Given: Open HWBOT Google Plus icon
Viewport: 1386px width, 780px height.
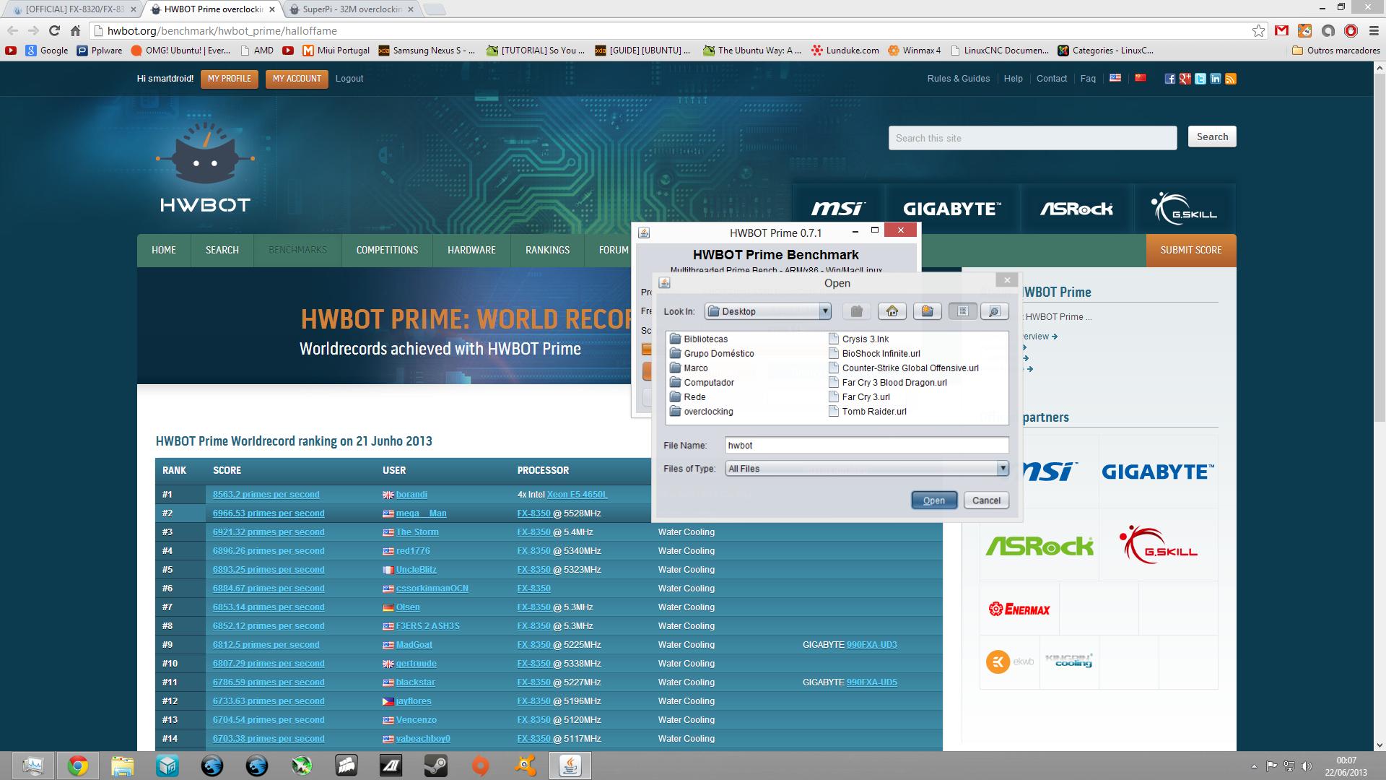Looking at the screenshot, I should coord(1185,79).
